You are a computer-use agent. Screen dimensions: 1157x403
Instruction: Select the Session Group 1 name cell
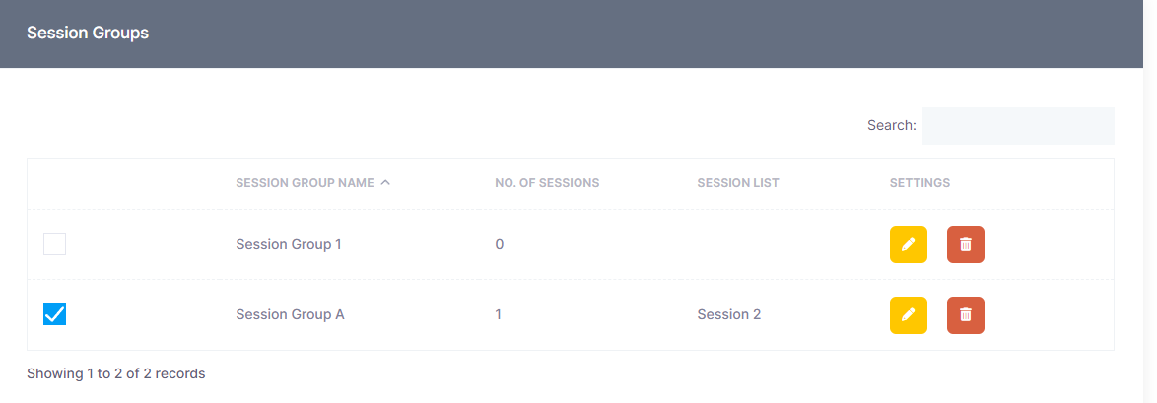[289, 244]
